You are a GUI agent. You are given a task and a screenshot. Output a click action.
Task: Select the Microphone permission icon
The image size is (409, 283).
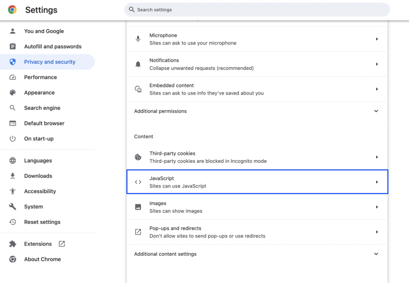pos(138,39)
